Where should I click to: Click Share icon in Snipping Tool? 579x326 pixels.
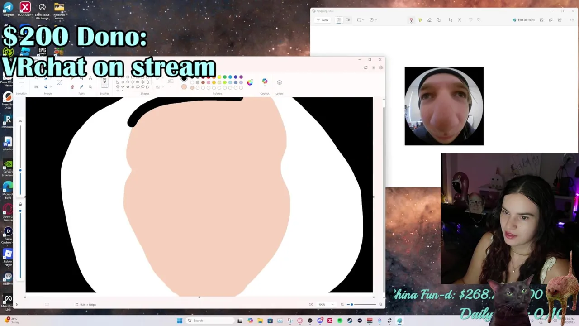tap(560, 20)
